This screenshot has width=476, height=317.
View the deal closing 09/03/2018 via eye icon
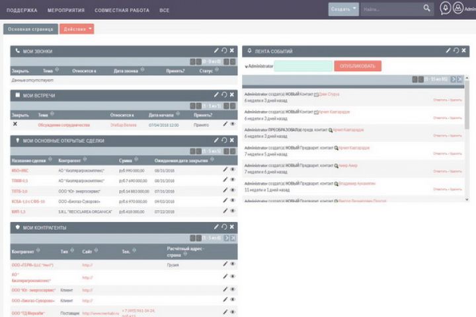pos(233,201)
